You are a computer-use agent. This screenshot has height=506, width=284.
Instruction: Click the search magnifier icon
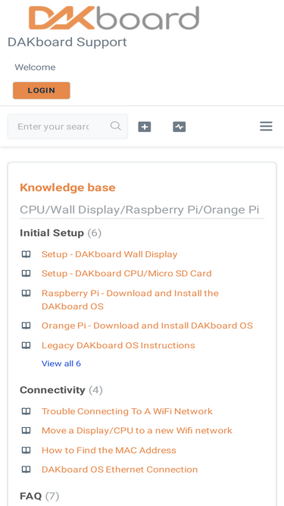[116, 125]
